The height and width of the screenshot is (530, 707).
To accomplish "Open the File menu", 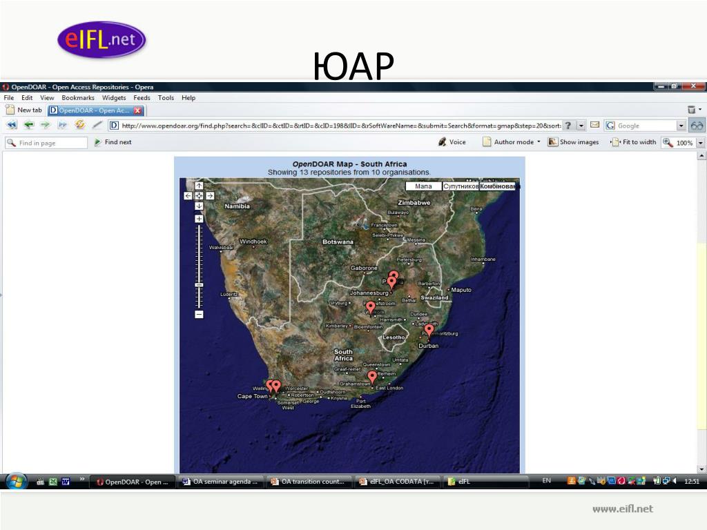I will coord(8,98).
